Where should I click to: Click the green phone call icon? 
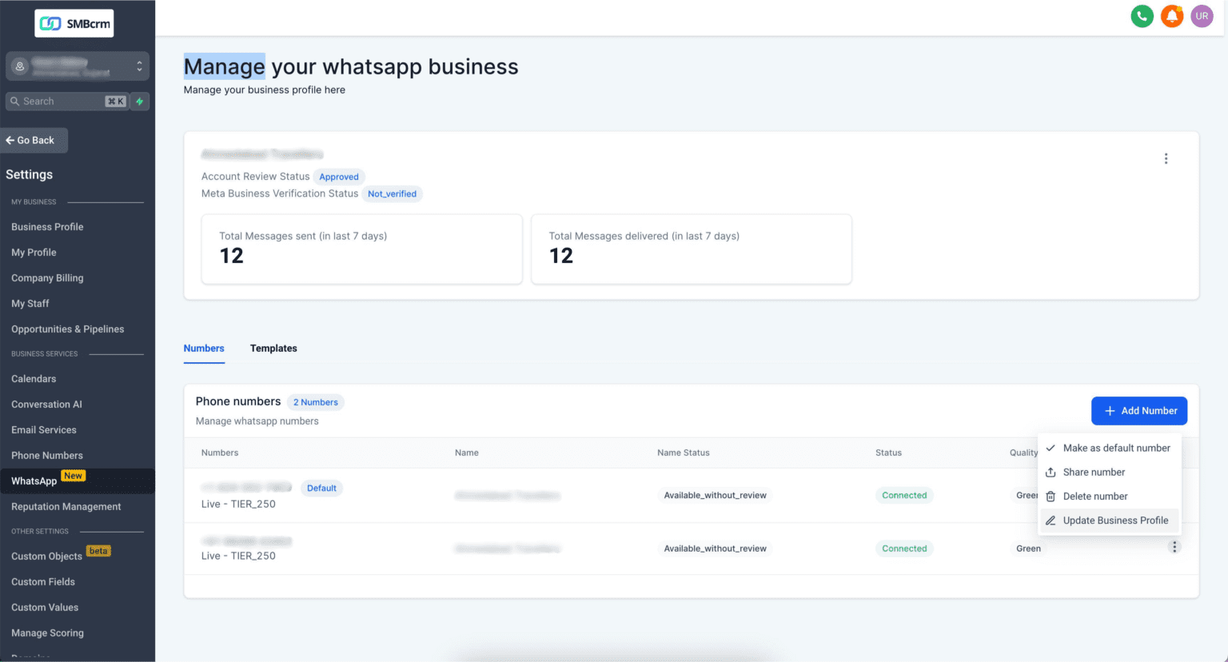[1142, 16]
